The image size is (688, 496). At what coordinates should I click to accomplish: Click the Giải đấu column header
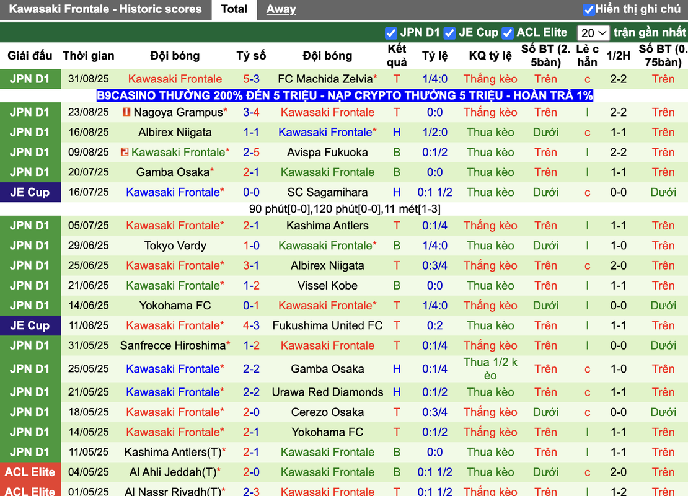click(30, 56)
